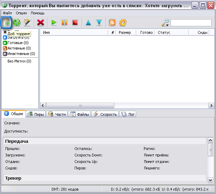Open the Create New Torrent wand icon
Image resolution: width=216 pixels, height=194 pixels.
27,23
